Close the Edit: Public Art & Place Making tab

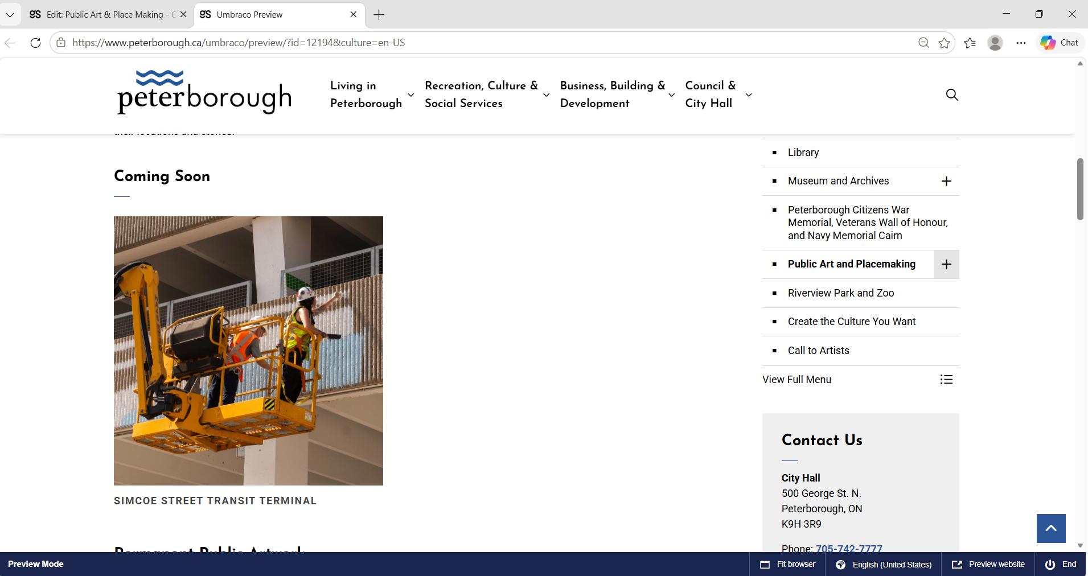point(183,14)
